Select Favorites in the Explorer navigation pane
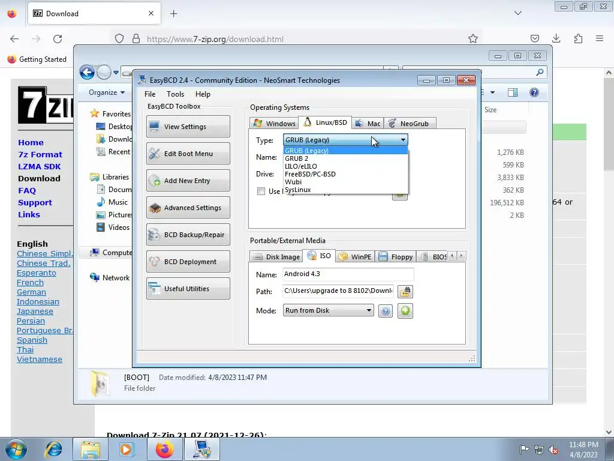614x461 pixels. tap(111, 113)
